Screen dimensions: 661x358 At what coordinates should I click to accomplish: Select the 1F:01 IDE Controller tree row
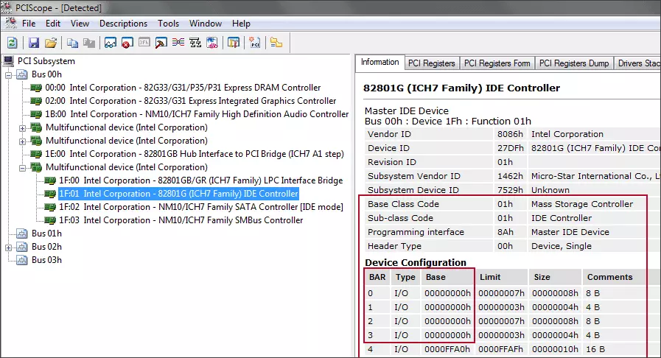178,194
